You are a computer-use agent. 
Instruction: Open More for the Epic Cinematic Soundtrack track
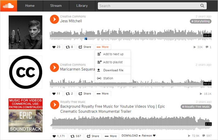pos(111,136)
